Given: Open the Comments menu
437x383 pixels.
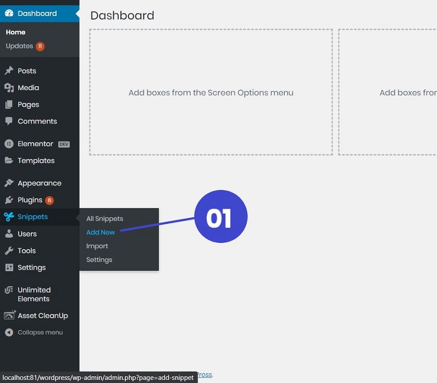Looking at the screenshot, I should coord(40,121).
